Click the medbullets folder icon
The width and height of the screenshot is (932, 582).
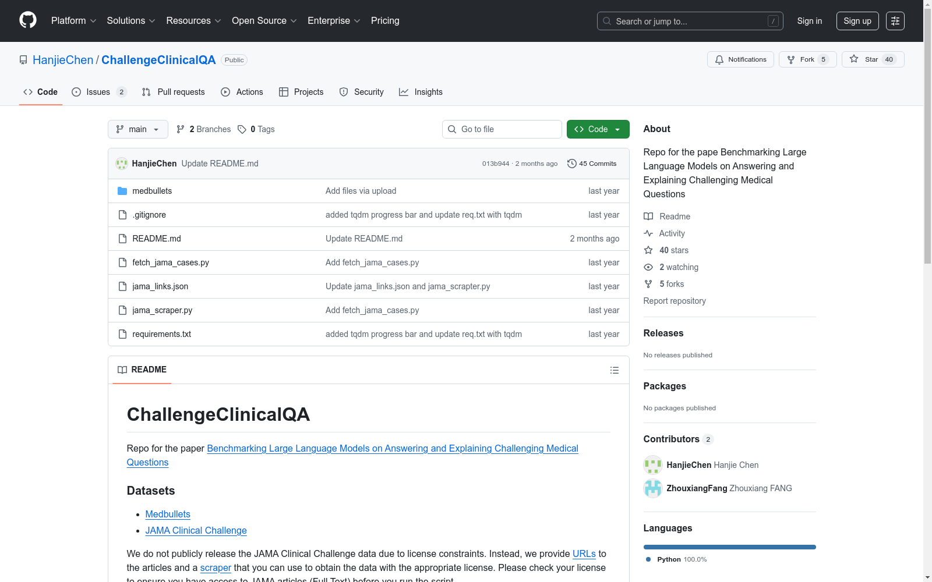tap(122, 191)
